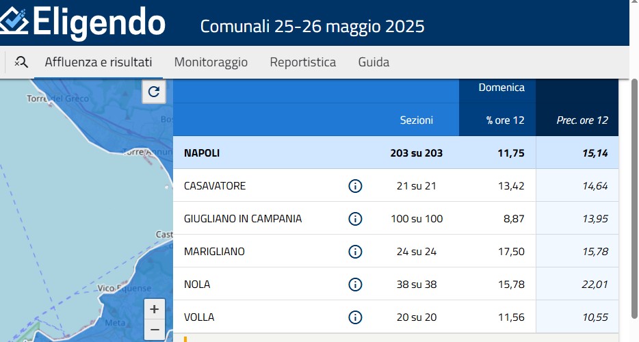
Task: Click the Sezioni column header
Action: (417, 120)
